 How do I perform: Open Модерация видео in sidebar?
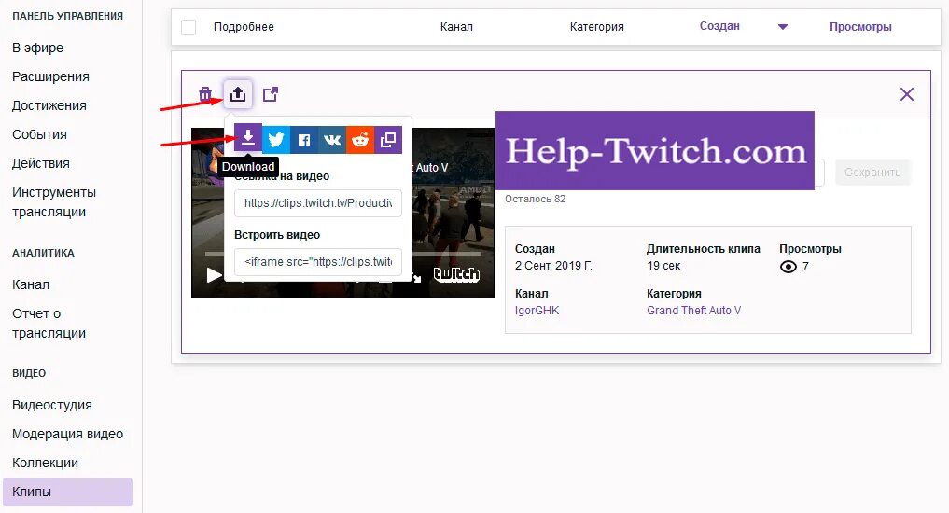[68, 434]
